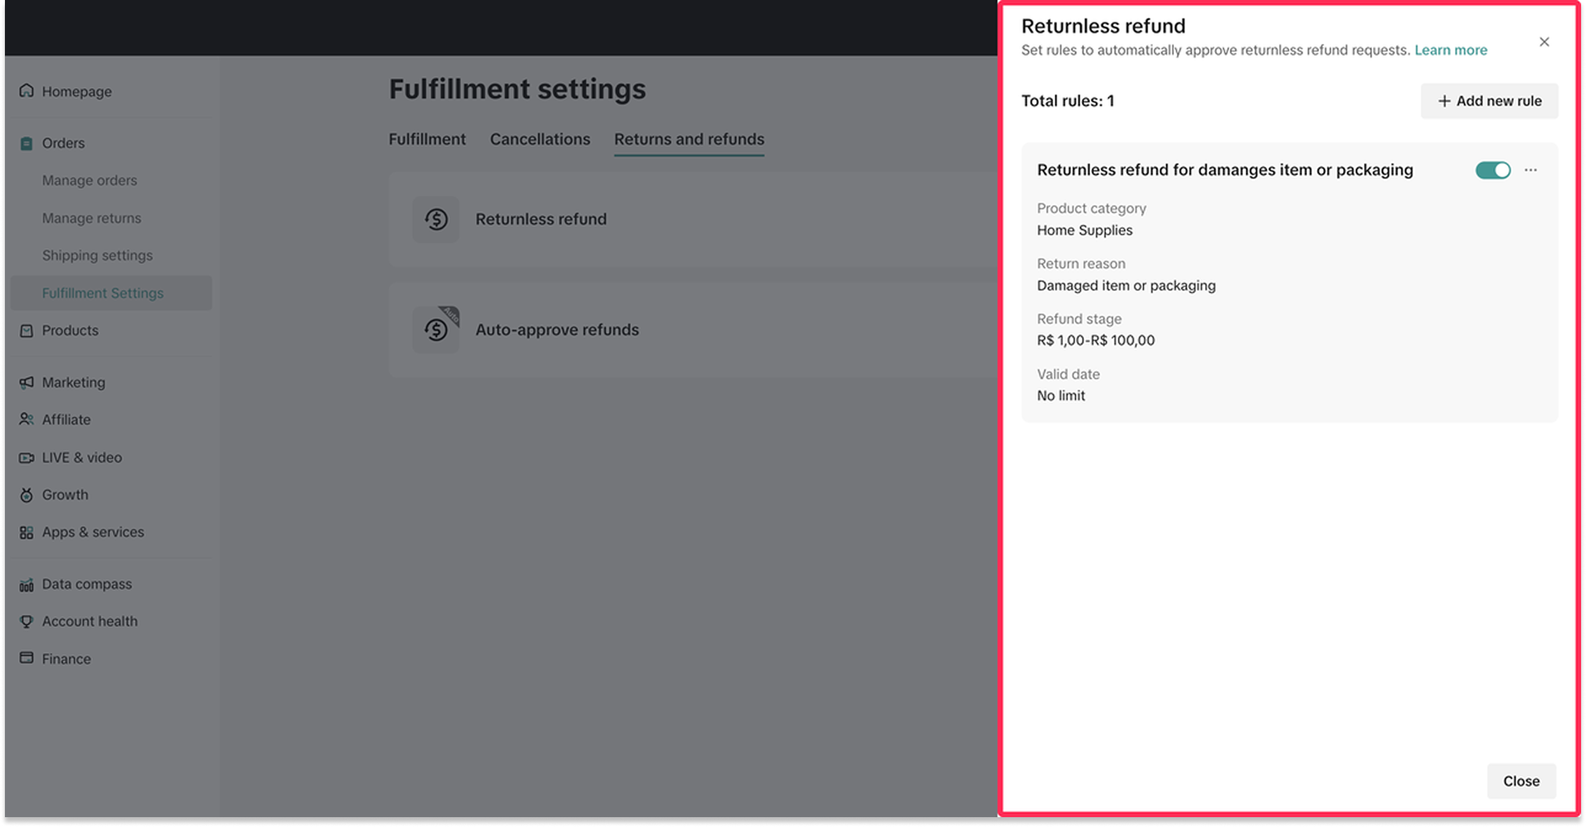
Task: Click the Data compass chart icon
Action: coord(26,585)
